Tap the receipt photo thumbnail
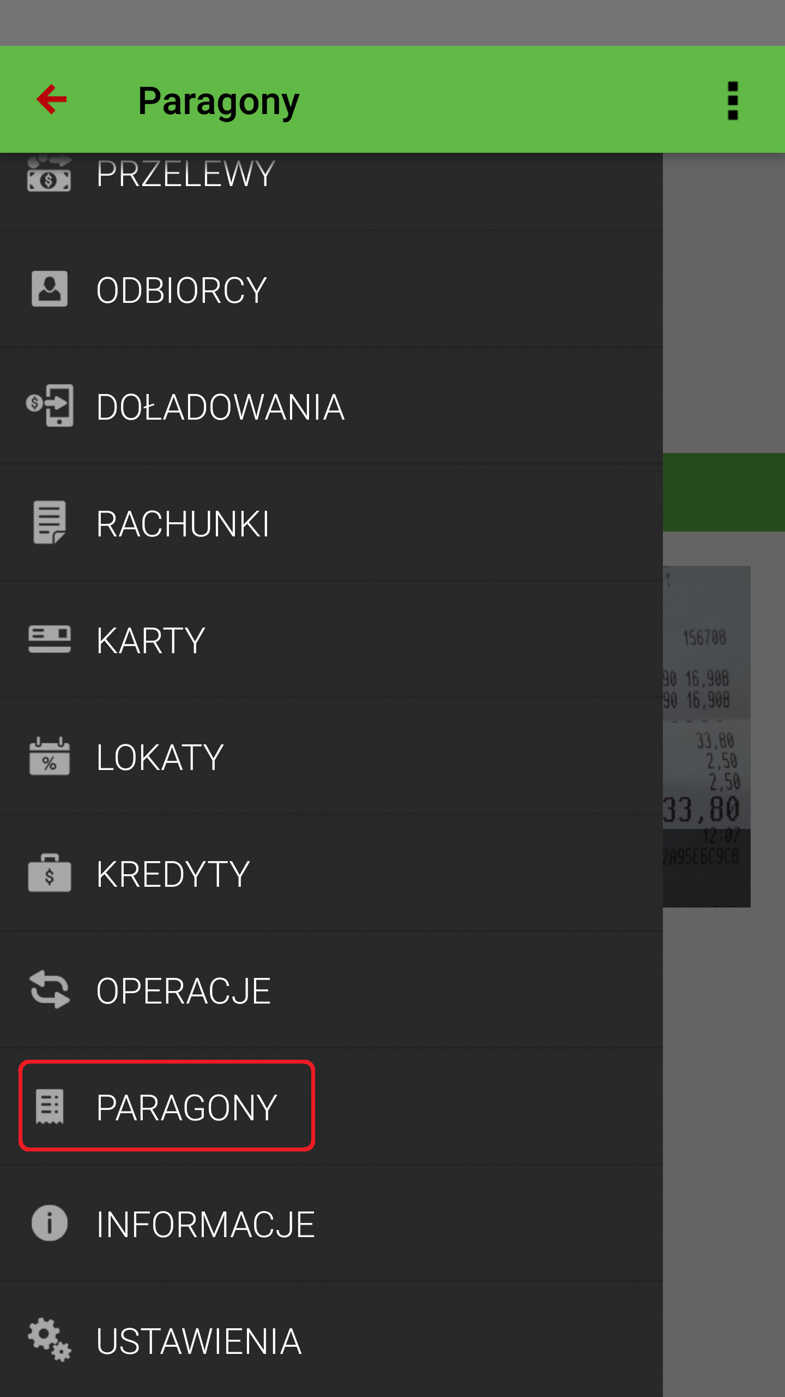 coord(706,737)
